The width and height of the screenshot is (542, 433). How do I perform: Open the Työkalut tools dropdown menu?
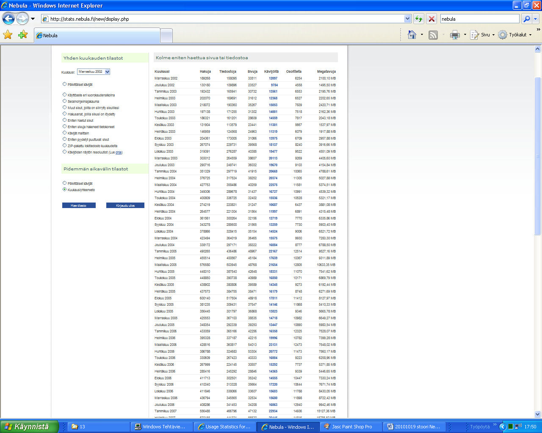click(x=515, y=35)
